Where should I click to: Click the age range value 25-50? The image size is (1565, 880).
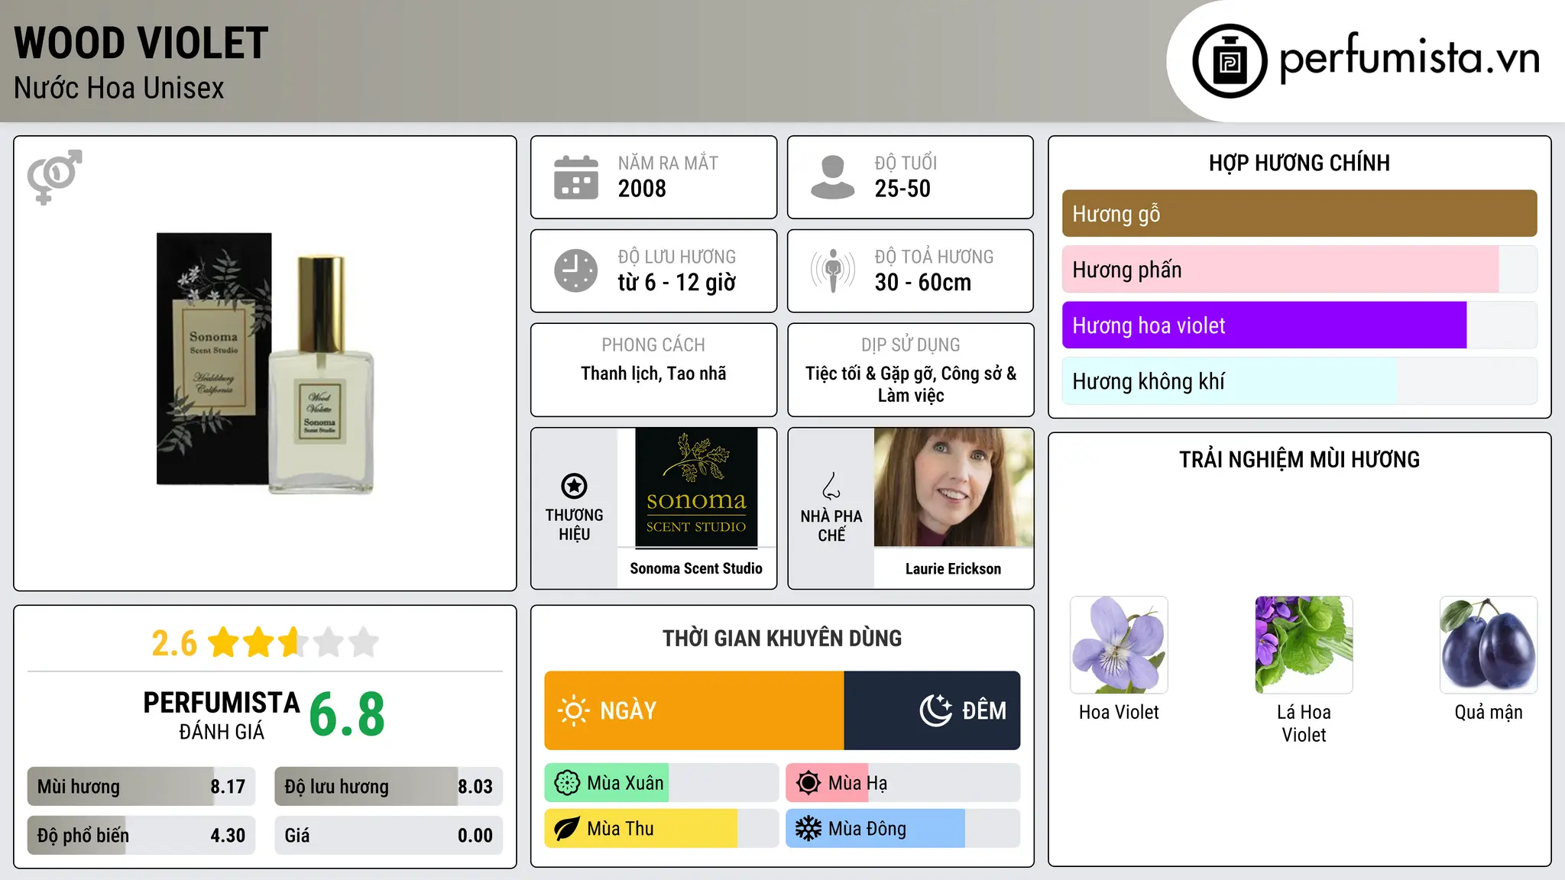[902, 189]
